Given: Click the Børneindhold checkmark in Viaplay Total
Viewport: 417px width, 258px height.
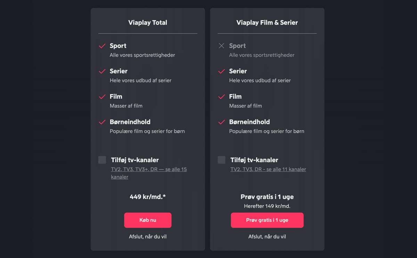Looking at the screenshot, I should click(x=102, y=122).
